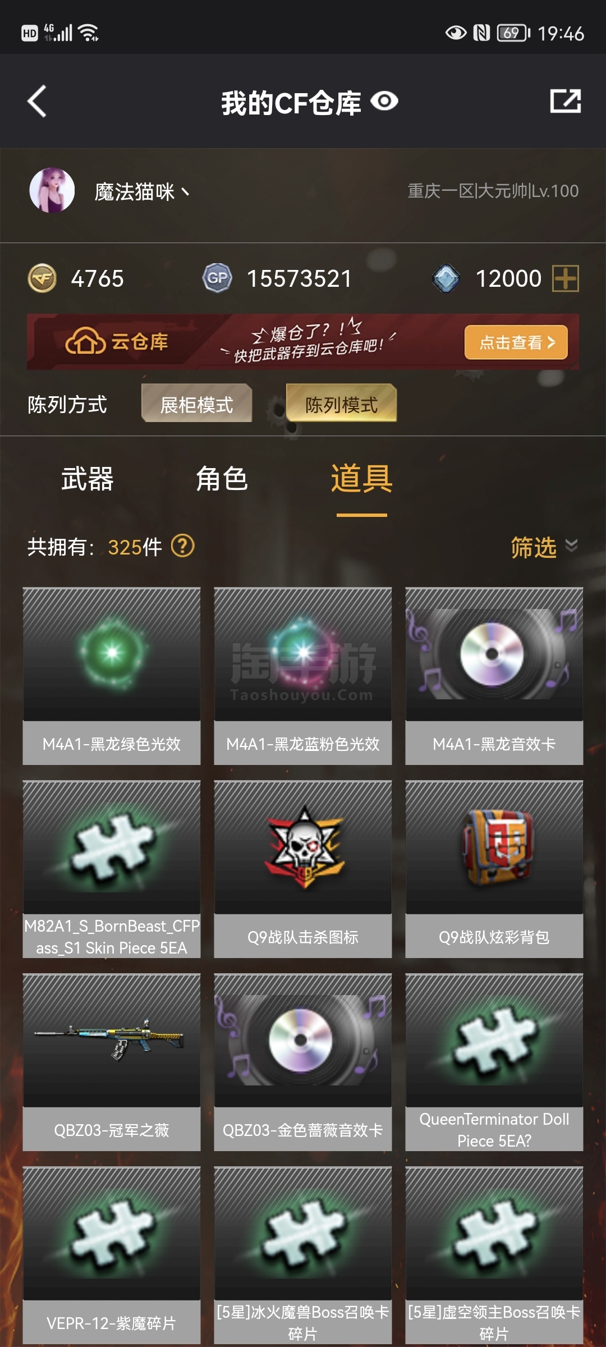This screenshot has height=1347, width=606.
Task: Tap the CF gold coin icon
Action: [42, 278]
